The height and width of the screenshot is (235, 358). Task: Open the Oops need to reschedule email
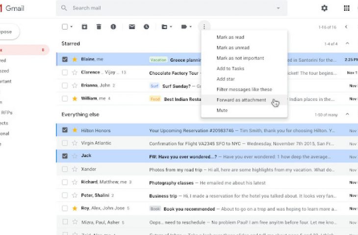207,222
